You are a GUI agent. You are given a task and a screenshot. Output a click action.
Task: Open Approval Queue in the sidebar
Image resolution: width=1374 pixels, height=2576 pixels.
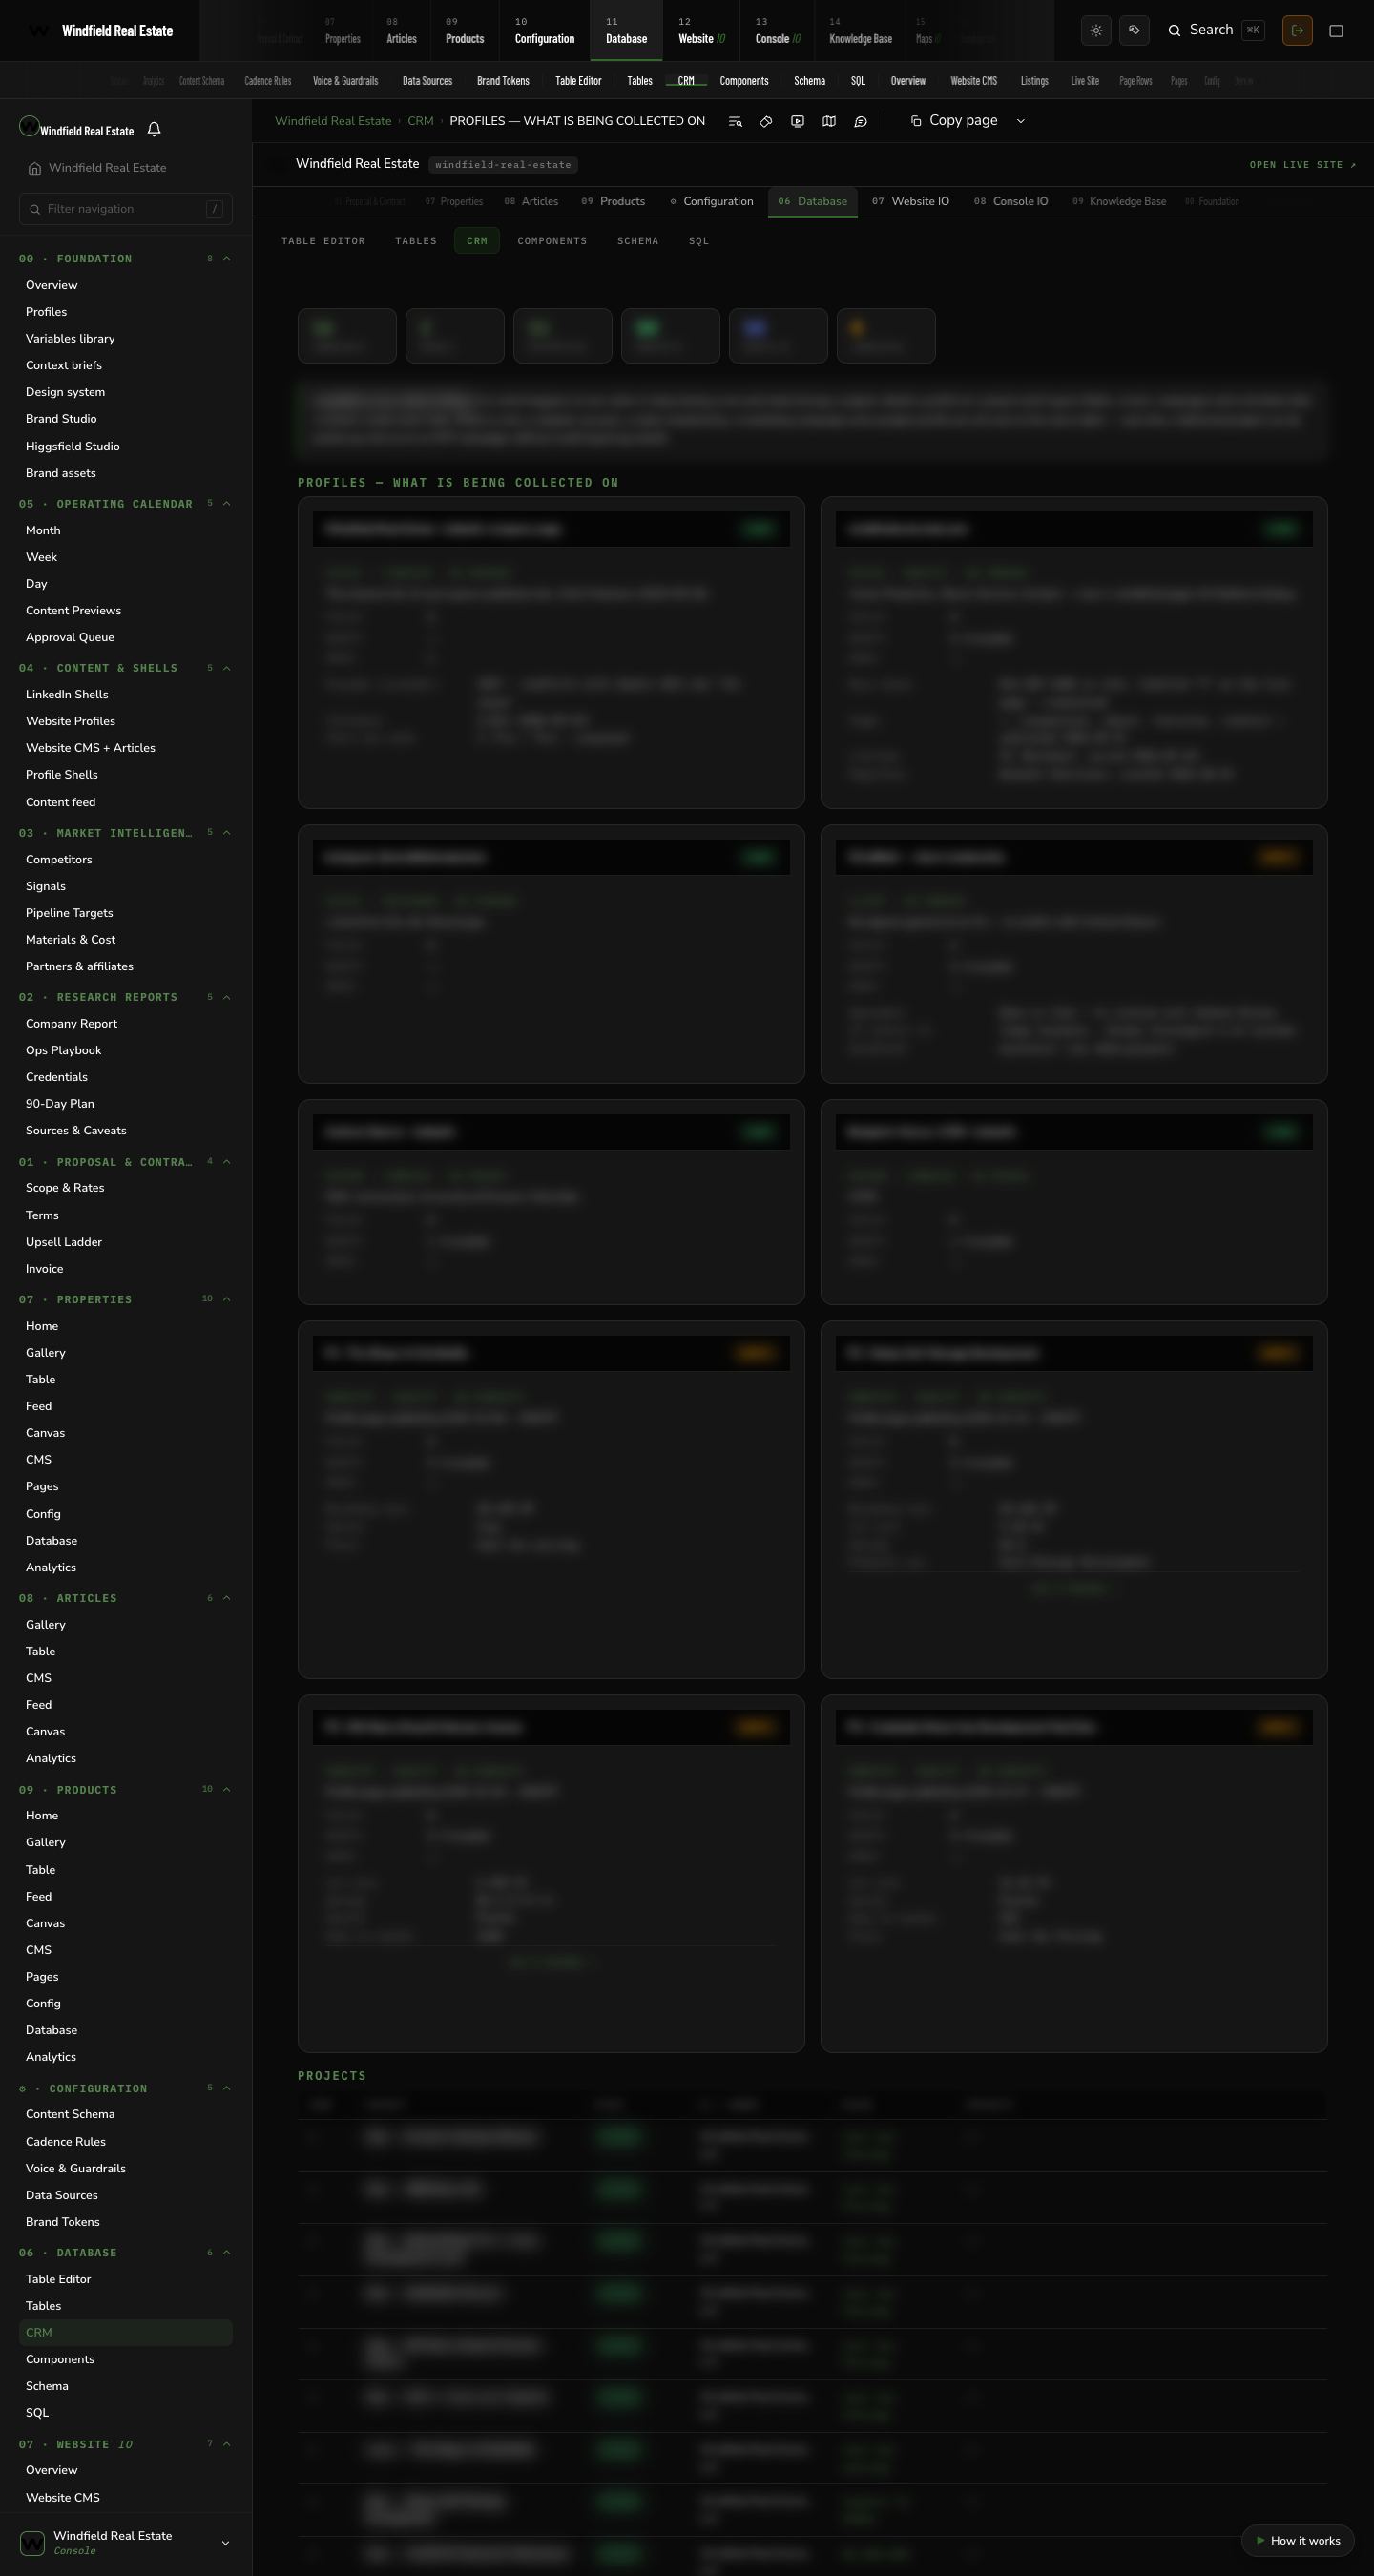pyautogui.click(x=70, y=637)
